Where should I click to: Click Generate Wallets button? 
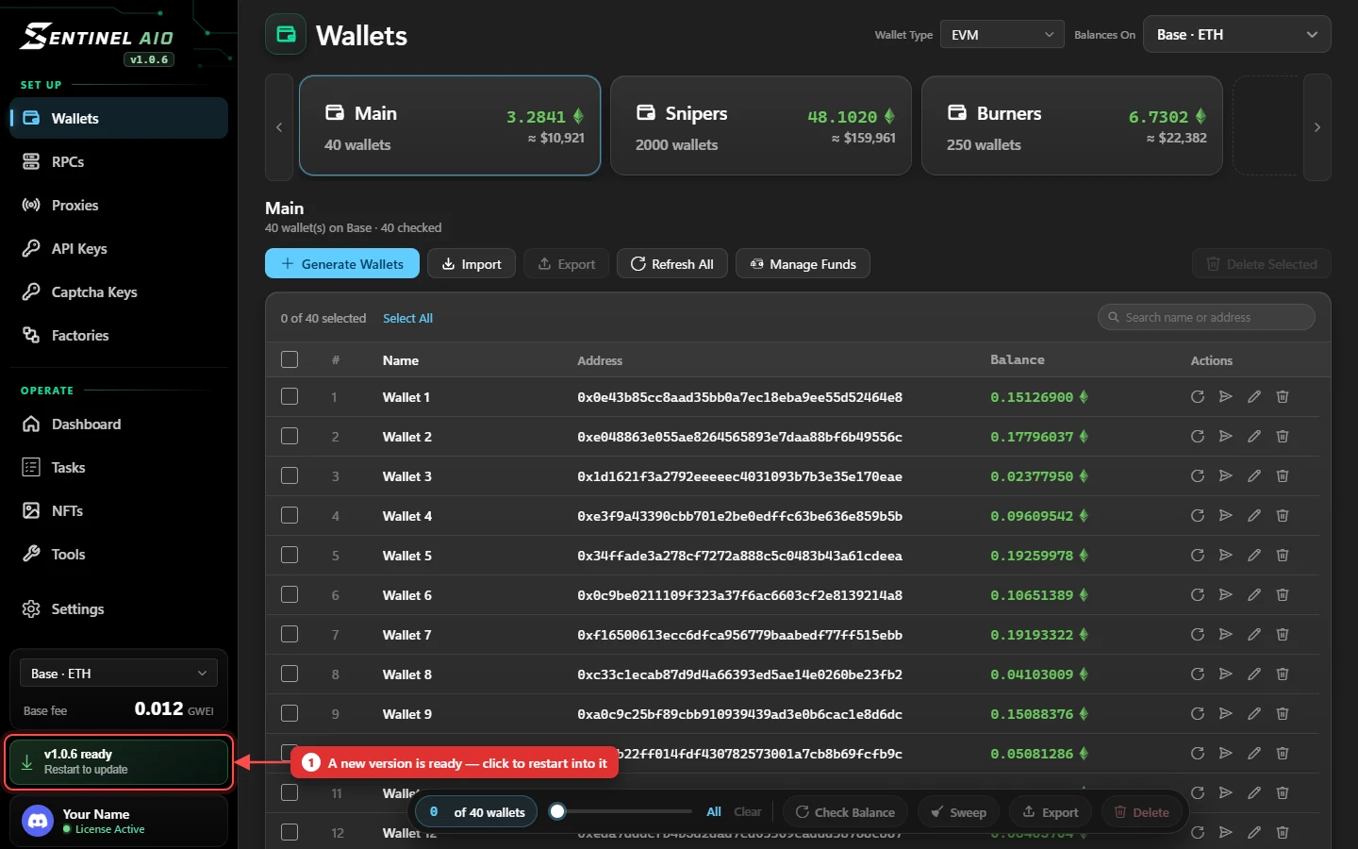point(342,264)
